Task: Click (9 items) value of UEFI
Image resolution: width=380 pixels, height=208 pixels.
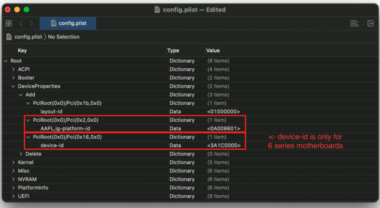Action: coord(218,196)
